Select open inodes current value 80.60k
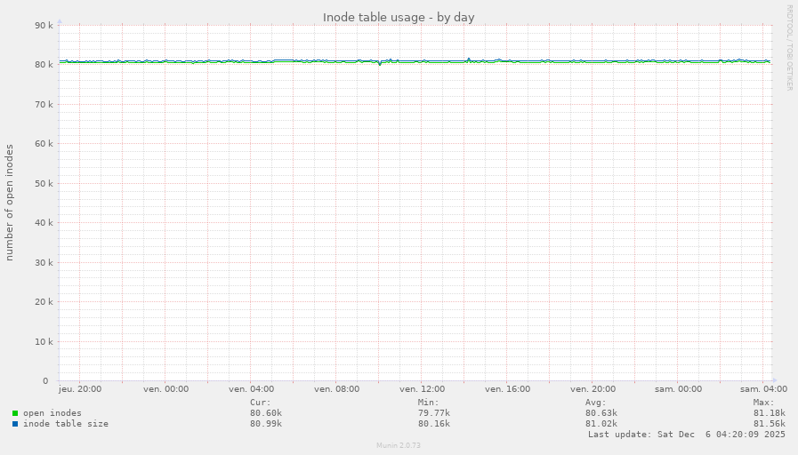This screenshot has height=455, width=798. click(266, 413)
